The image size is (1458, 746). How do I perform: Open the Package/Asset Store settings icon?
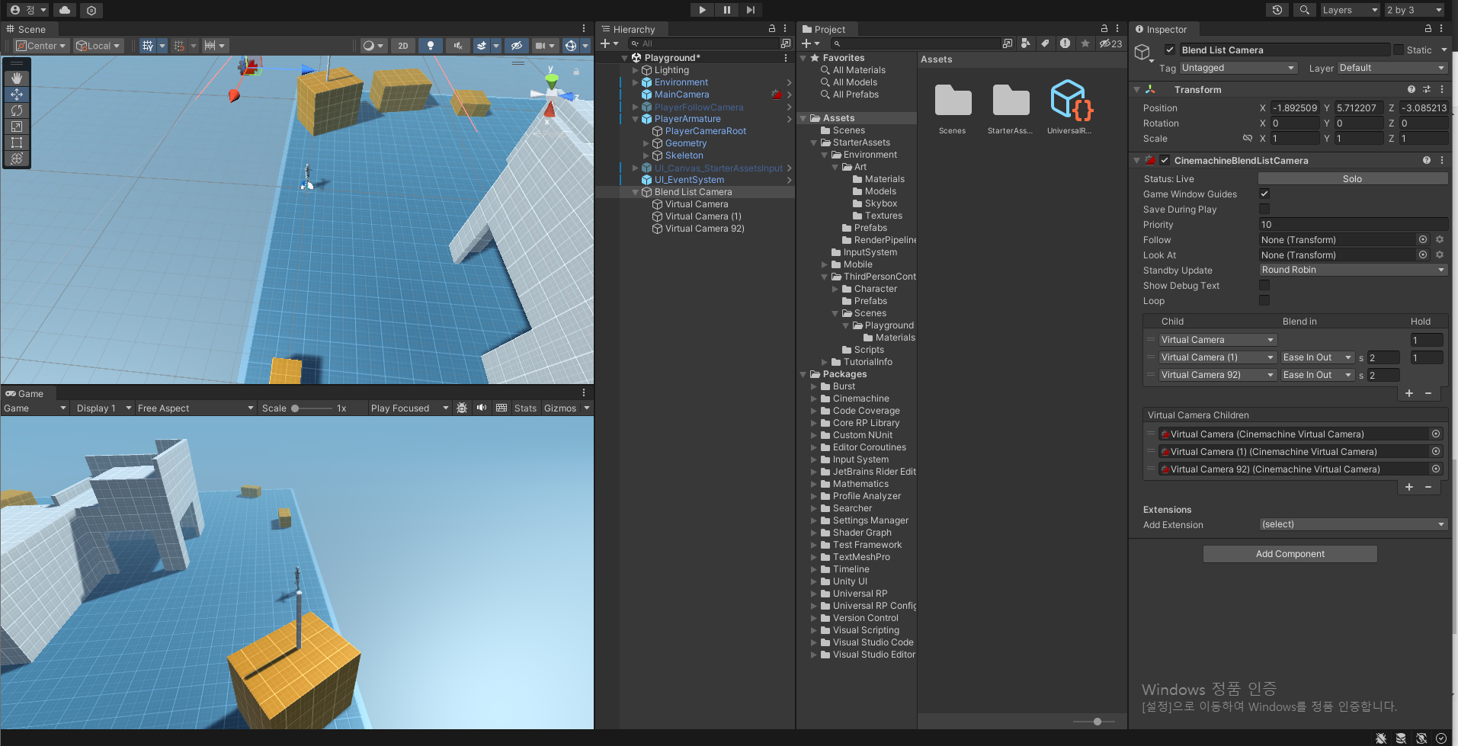click(x=91, y=10)
